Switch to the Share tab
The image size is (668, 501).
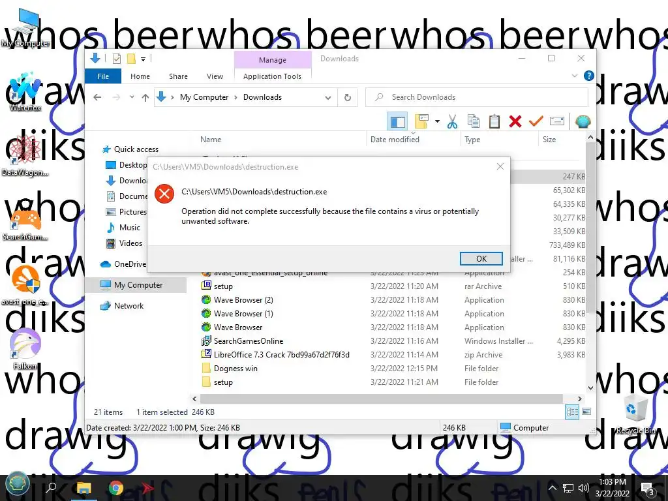coord(178,76)
